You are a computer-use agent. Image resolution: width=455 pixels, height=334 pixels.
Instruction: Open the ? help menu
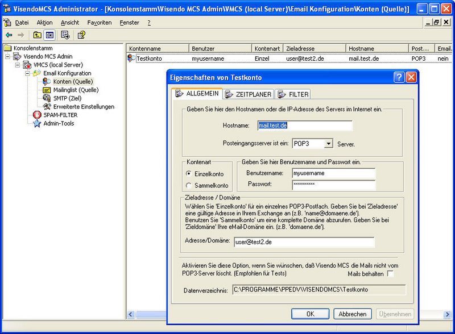tap(149, 22)
